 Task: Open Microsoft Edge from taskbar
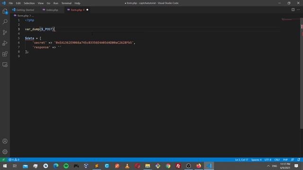click(x=56, y=166)
